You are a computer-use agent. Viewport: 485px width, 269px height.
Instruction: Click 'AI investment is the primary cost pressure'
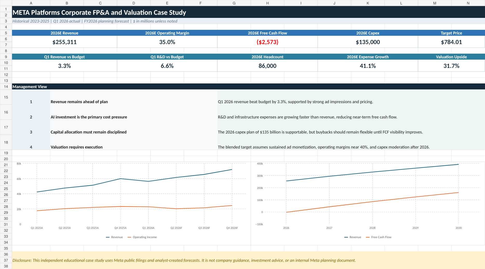pyautogui.click(x=134, y=112)
